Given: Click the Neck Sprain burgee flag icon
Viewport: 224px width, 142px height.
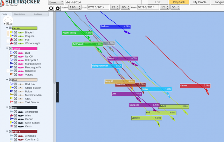Looking at the screenshot, I should [x=12, y=122].
